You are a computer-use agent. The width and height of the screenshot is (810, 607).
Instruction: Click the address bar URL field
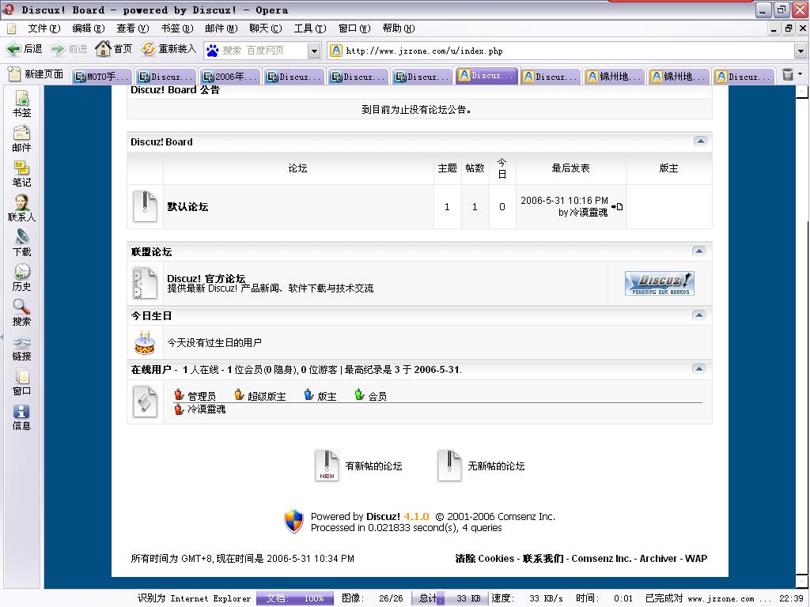pyautogui.click(x=562, y=51)
